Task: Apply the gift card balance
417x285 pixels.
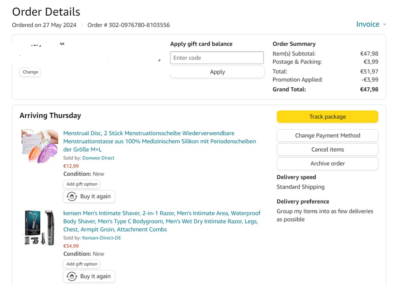Action: tap(217, 72)
